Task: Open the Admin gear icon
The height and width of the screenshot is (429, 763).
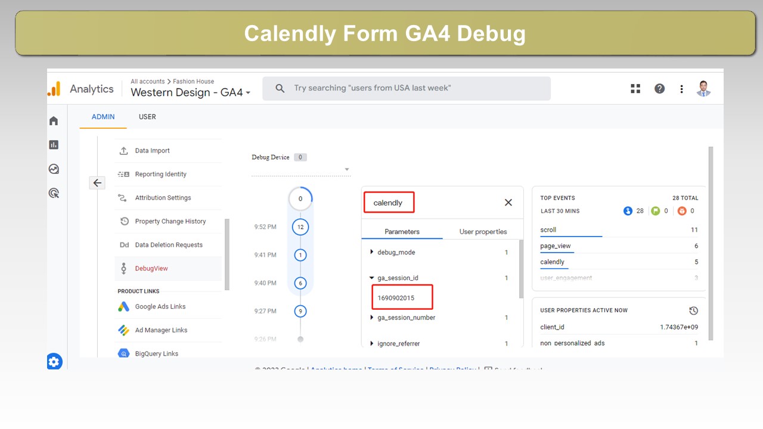Action: [54, 361]
